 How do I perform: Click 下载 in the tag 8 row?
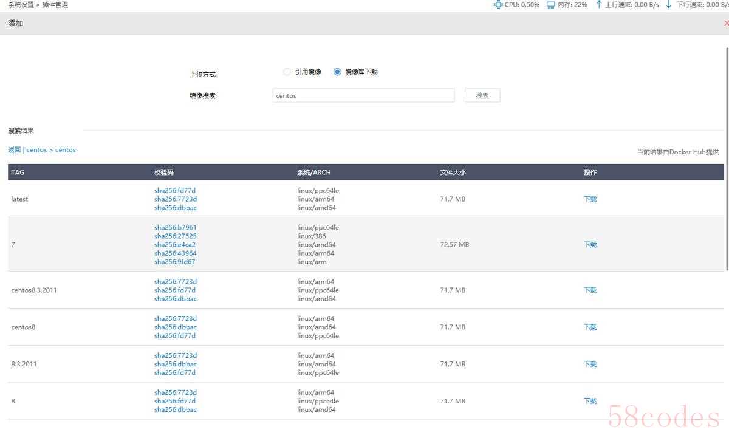[x=590, y=401]
